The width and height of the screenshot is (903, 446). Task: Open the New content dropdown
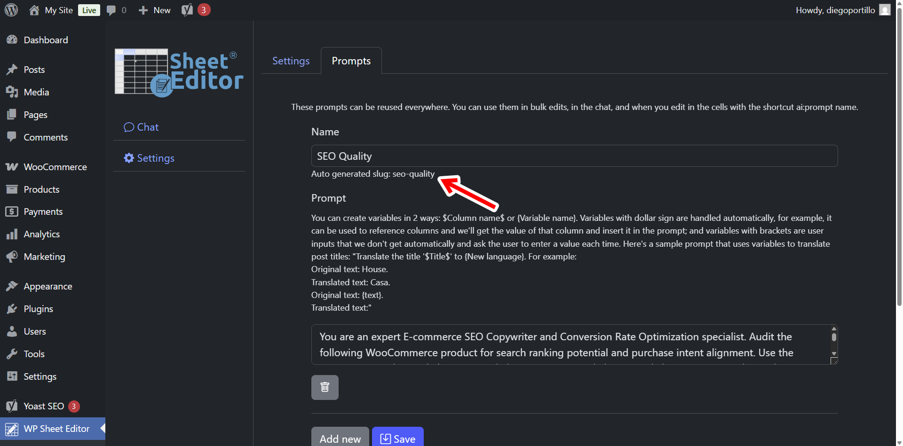(x=155, y=10)
